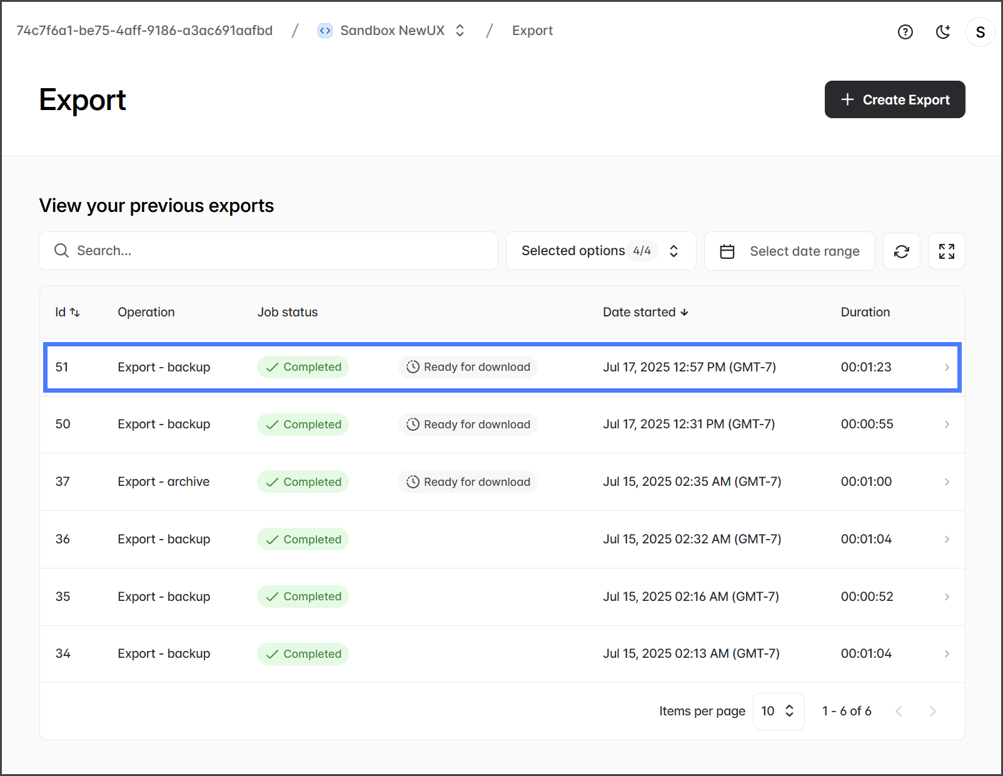Expand table to fullscreen view
Viewport: 1003px width, 776px height.
point(946,251)
